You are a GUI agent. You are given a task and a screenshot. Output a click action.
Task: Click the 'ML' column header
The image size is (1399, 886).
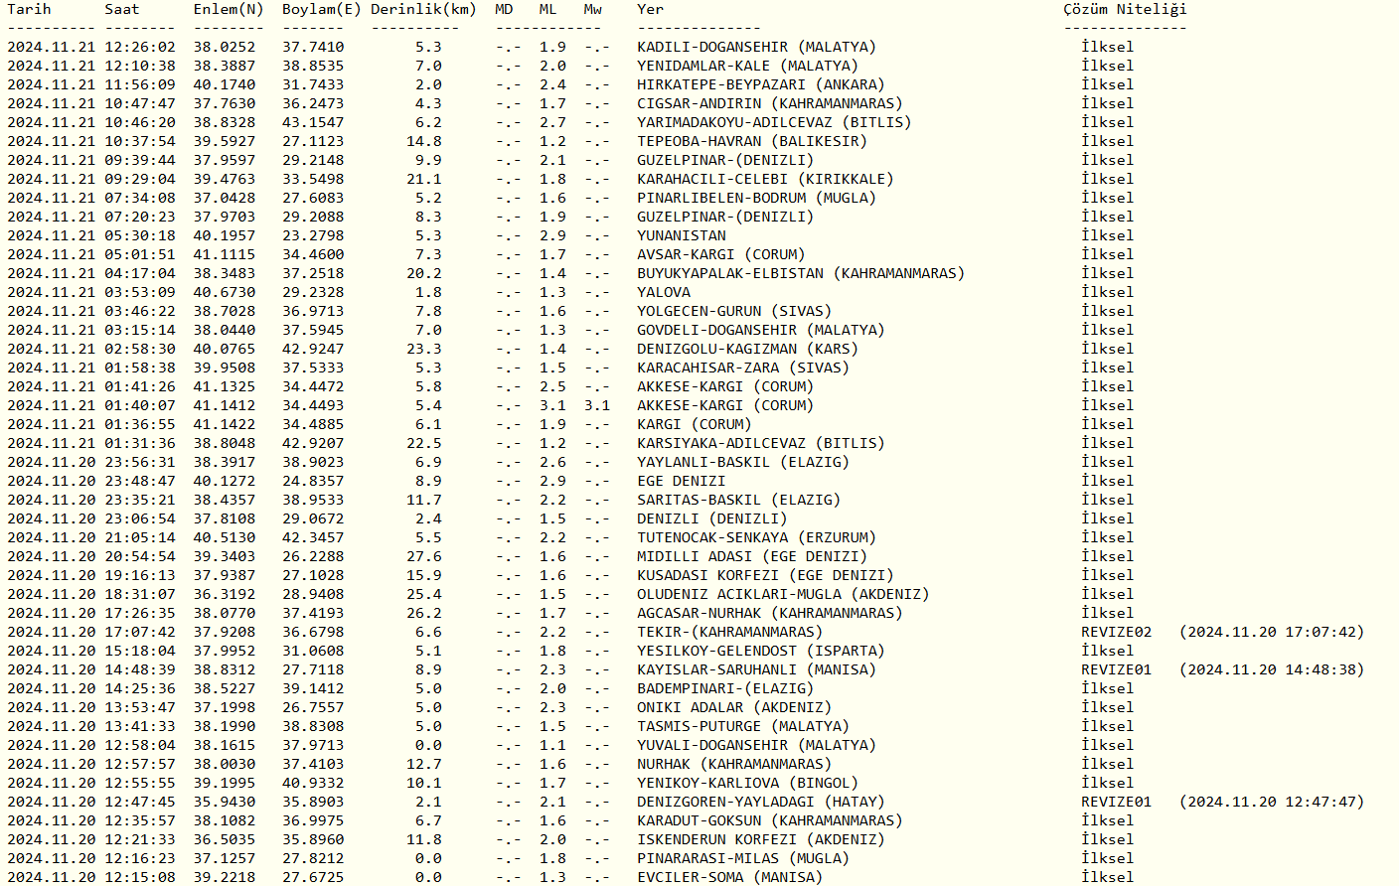(x=547, y=9)
